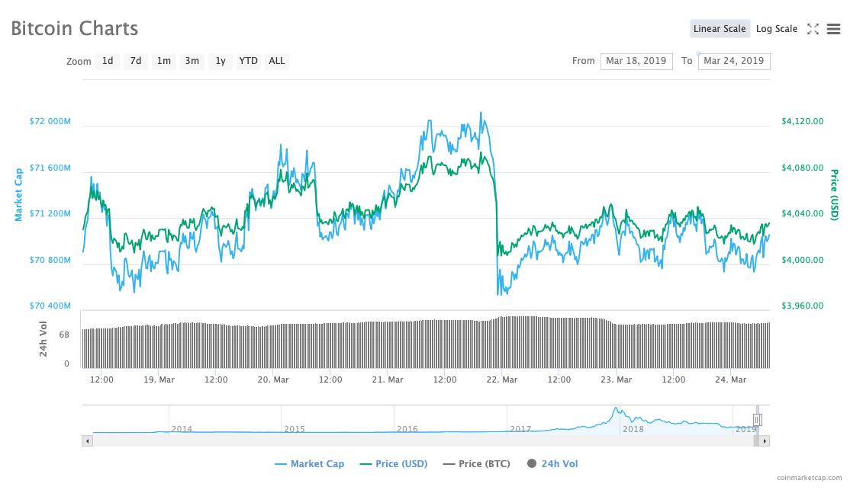Click the right scroll arrow in navigator
863x490 pixels.
tap(765, 440)
